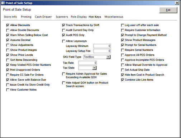
Task: Check Log user off after each sale
Action: [x=123, y=25]
